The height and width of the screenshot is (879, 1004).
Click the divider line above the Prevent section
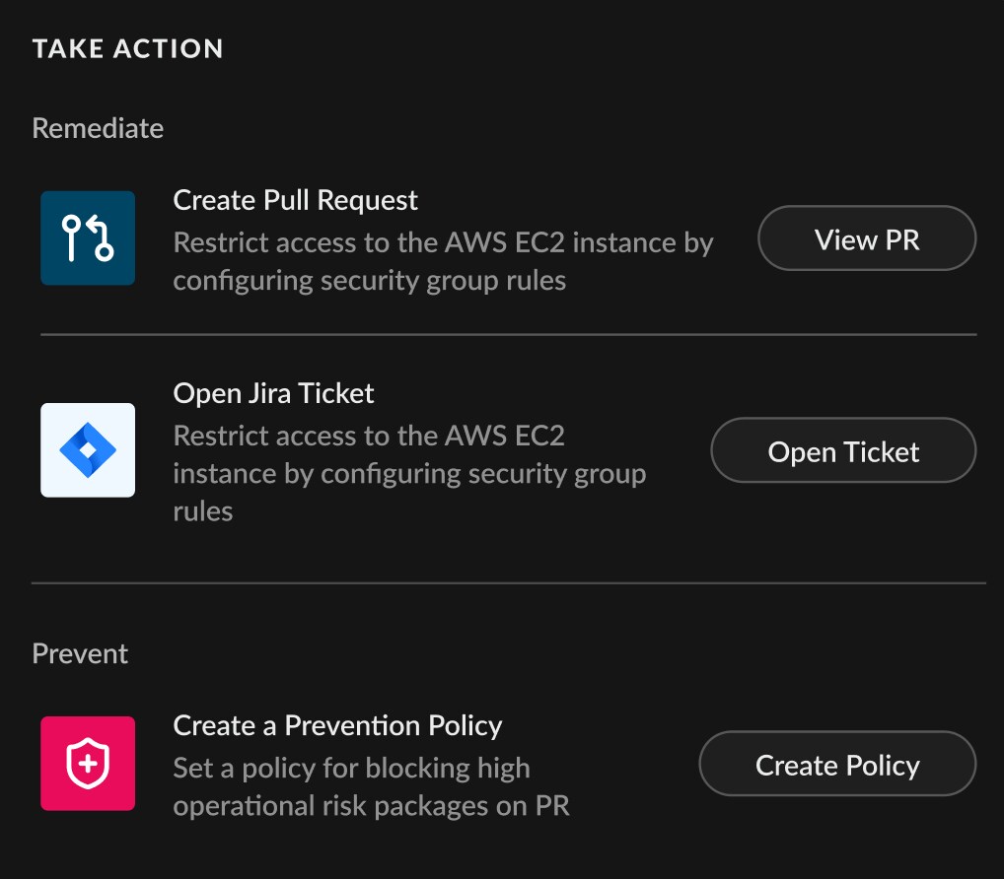tap(508, 583)
